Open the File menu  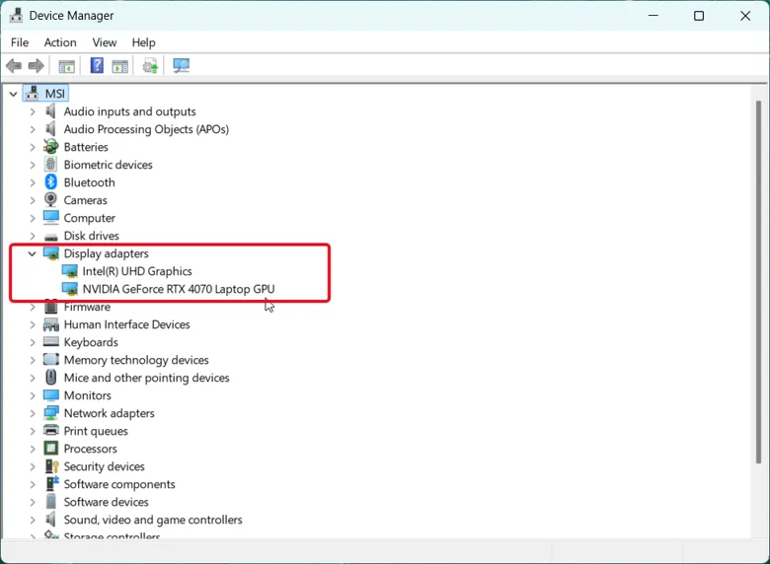pyautogui.click(x=20, y=42)
